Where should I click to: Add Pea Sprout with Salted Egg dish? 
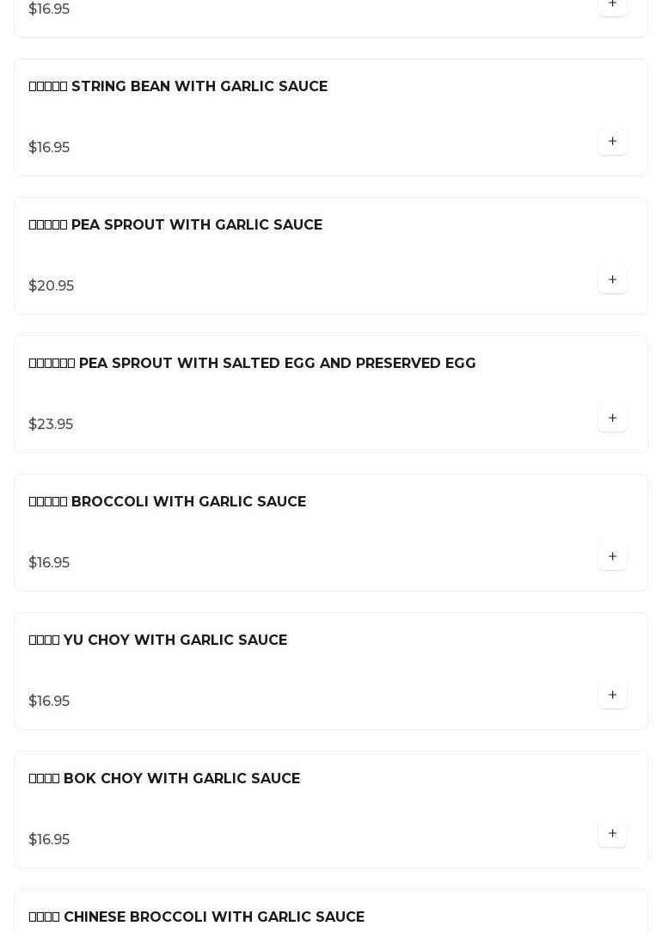click(612, 419)
